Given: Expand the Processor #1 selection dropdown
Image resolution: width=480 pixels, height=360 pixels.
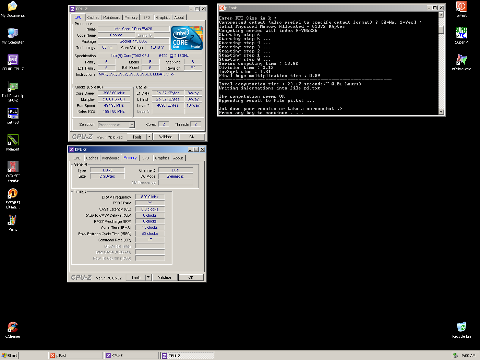Looking at the screenshot, I should (132, 125).
